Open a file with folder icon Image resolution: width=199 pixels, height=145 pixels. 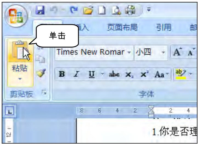(x=88, y=10)
